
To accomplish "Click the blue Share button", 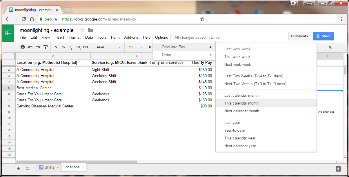I will (323, 36).
